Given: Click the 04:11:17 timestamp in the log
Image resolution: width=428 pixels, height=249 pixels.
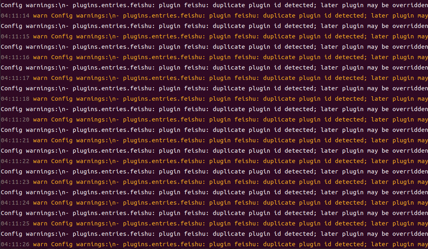Looking at the screenshot, I should (15, 78).
